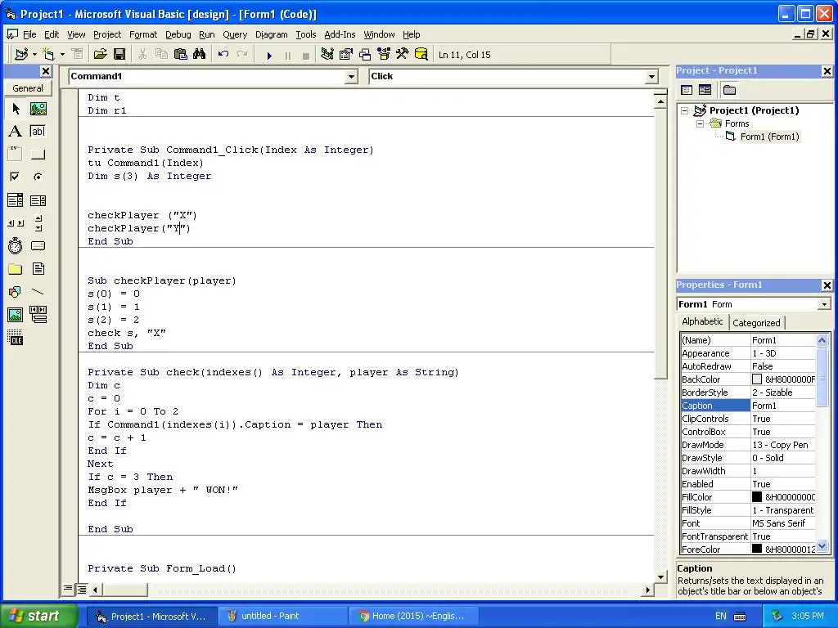
Task: Click View Object in Project panel
Action: (705, 90)
